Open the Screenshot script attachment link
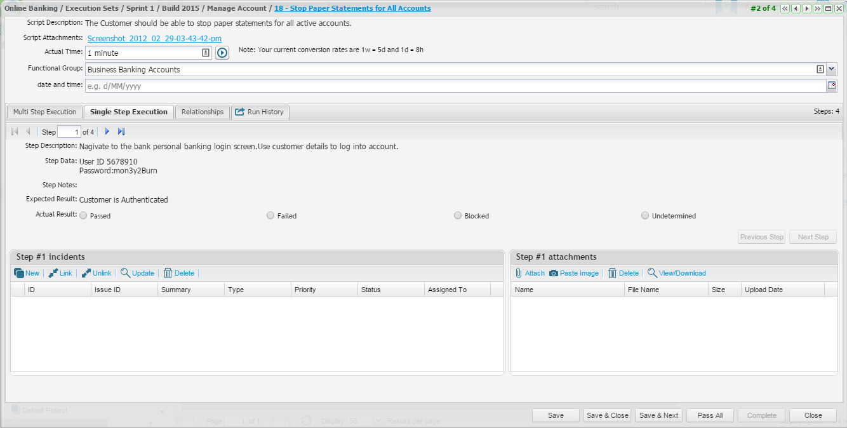Viewport: 847px width, 428px height. coord(154,39)
